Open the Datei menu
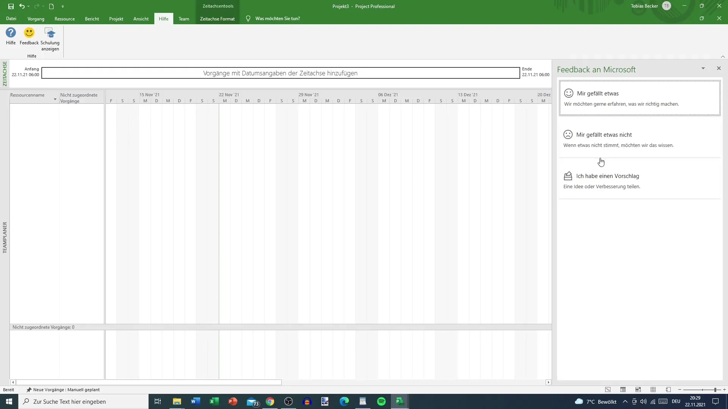Image resolution: width=728 pixels, height=409 pixels. click(11, 19)
